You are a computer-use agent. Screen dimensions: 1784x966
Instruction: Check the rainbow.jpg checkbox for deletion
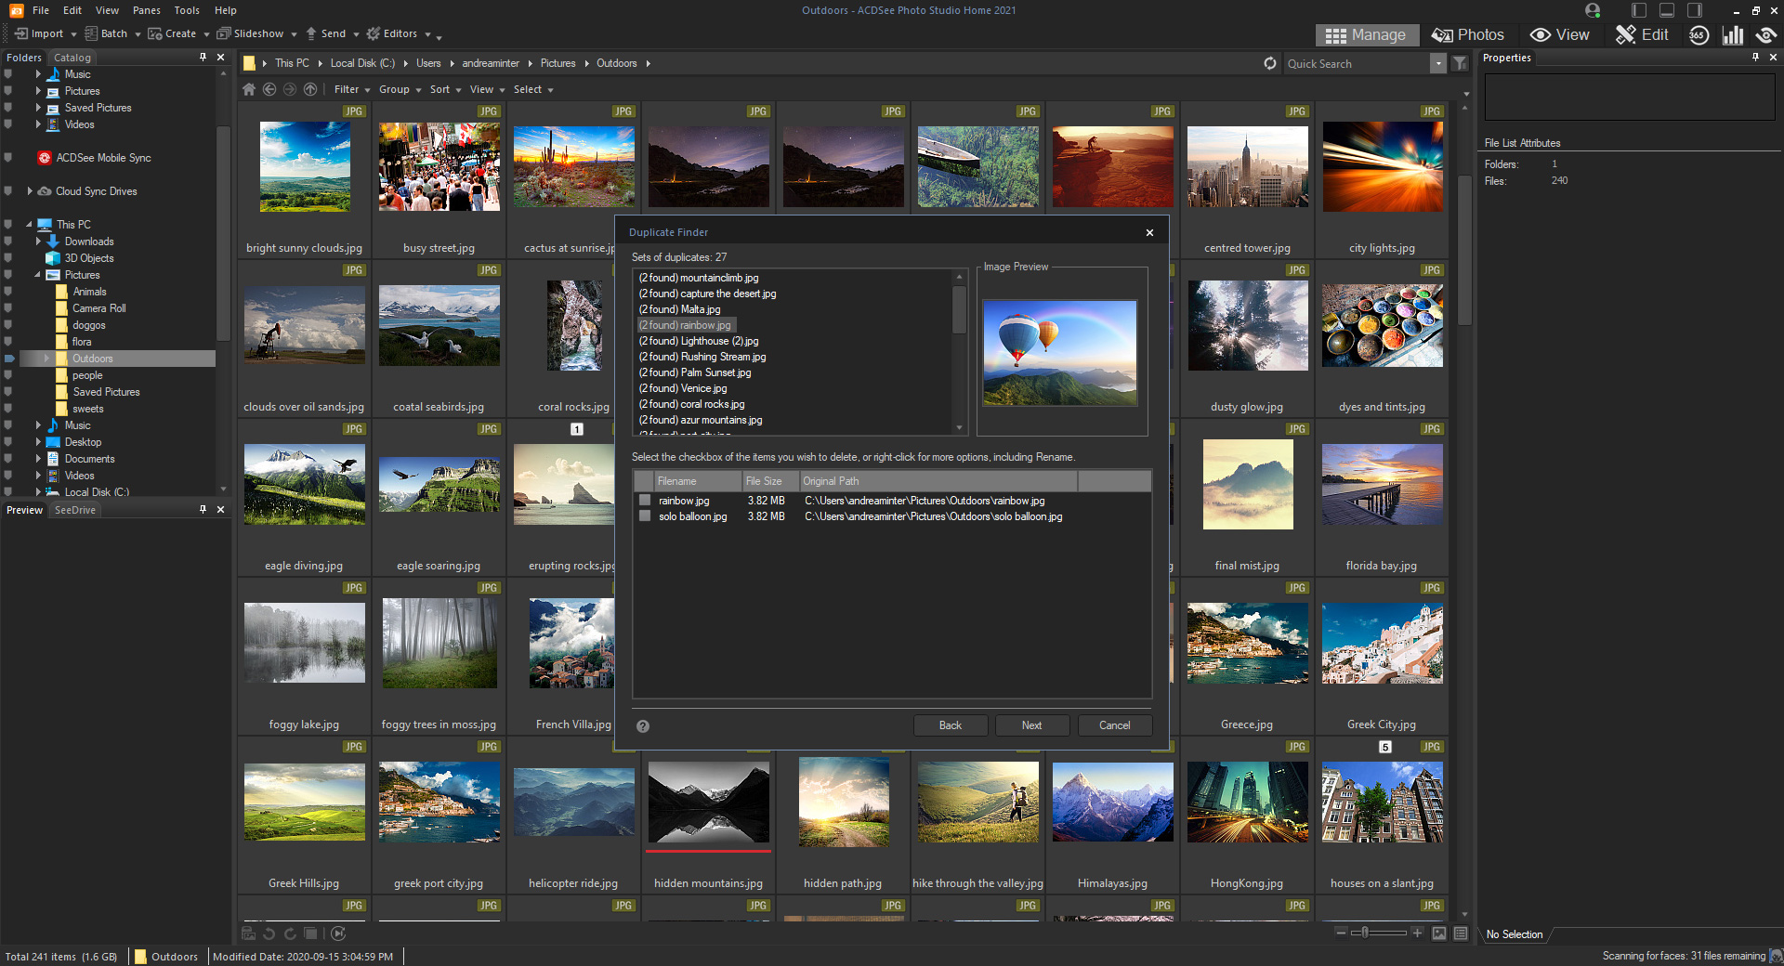point(645,500)
